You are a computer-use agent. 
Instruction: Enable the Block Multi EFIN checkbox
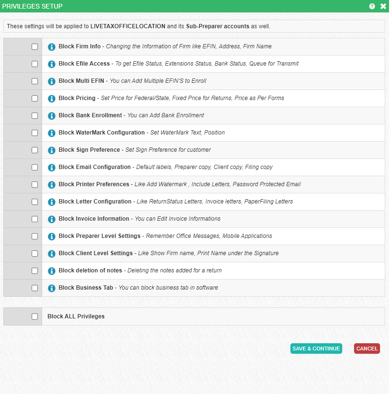(x=34, y=81)
